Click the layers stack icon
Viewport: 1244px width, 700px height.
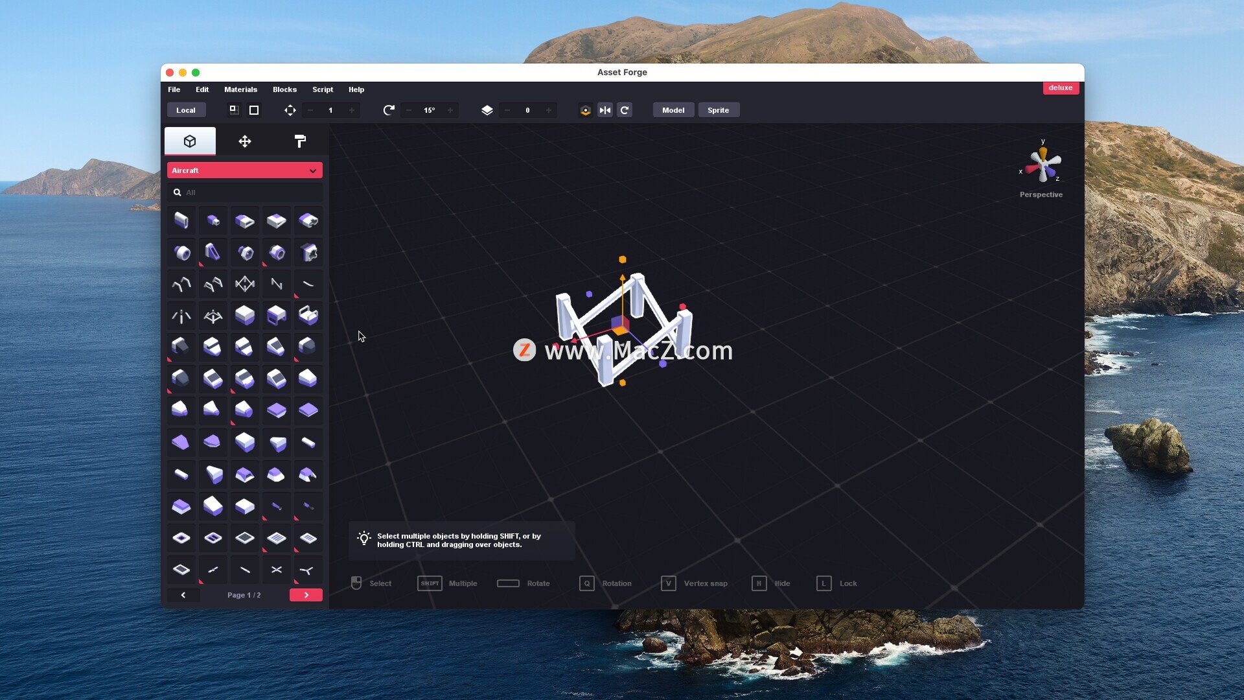tap(487, 110)
